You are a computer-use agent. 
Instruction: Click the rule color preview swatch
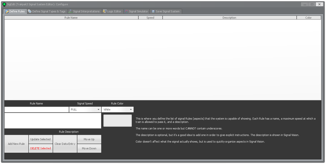[118, 121]
